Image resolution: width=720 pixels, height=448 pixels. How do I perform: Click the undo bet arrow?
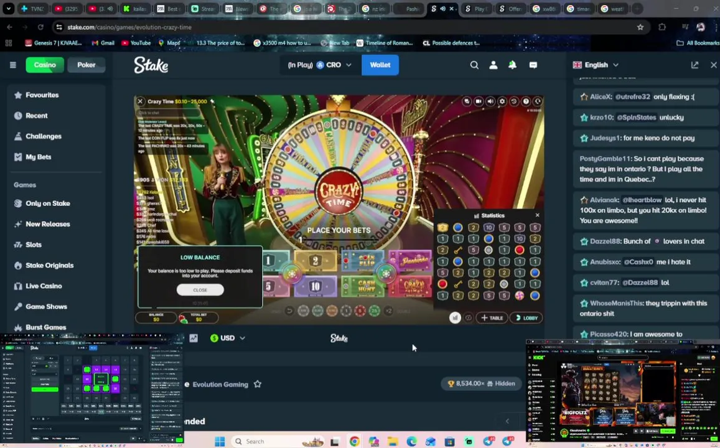click(x=289, y=311)
